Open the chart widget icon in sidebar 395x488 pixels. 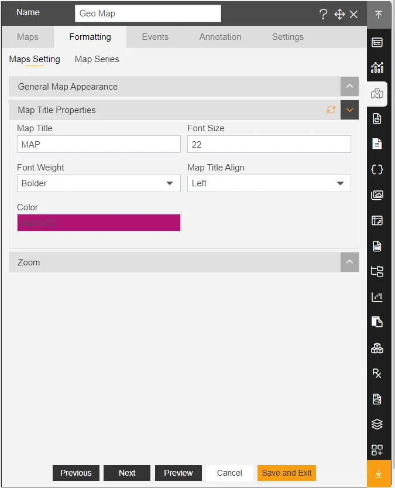377,67
